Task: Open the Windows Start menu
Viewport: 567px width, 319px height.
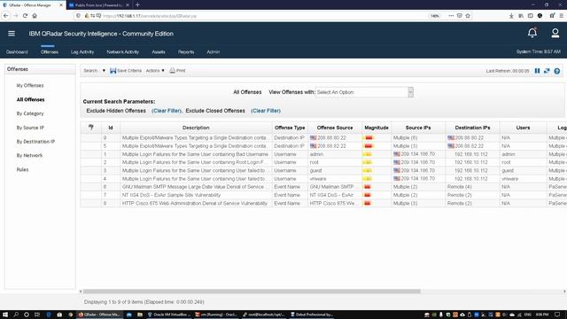Action: (x=5, y=315)
